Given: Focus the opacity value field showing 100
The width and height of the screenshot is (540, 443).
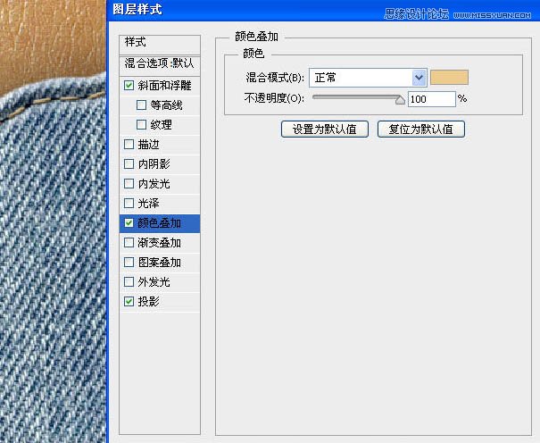Looking at the screenshot, I should [x=431, y=99].
